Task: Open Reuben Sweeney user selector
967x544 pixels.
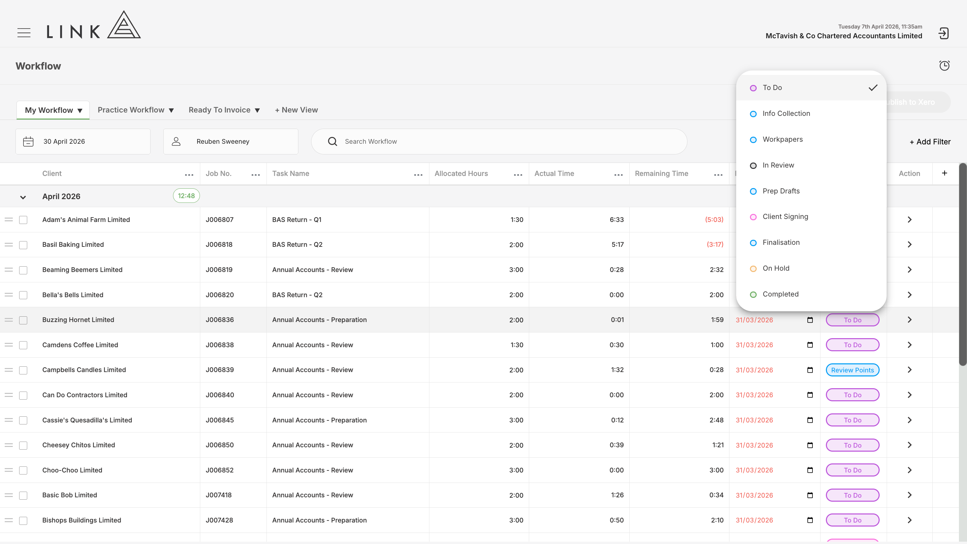Action: [230, 141]
